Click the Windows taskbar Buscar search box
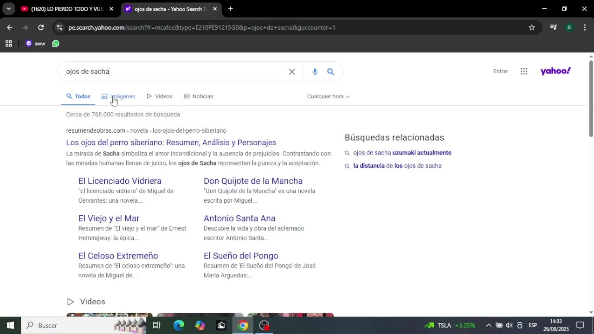This screenshot has height=334, width=594. click(x=84, y=326)
